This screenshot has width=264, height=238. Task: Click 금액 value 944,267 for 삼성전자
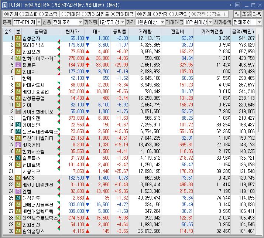(x=247, y=38)
